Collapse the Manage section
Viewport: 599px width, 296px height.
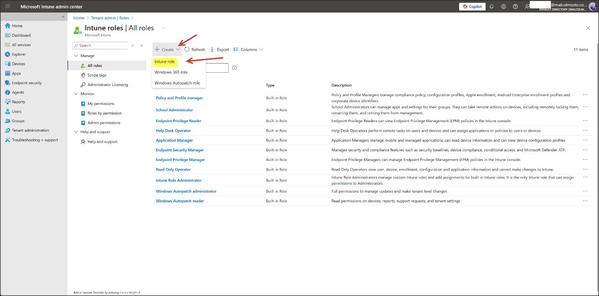point(76,56)
